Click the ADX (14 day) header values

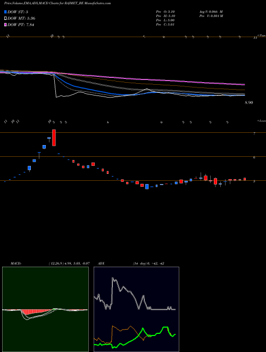(x=148, y=263)
